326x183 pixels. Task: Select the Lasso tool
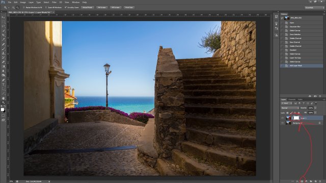3,26
